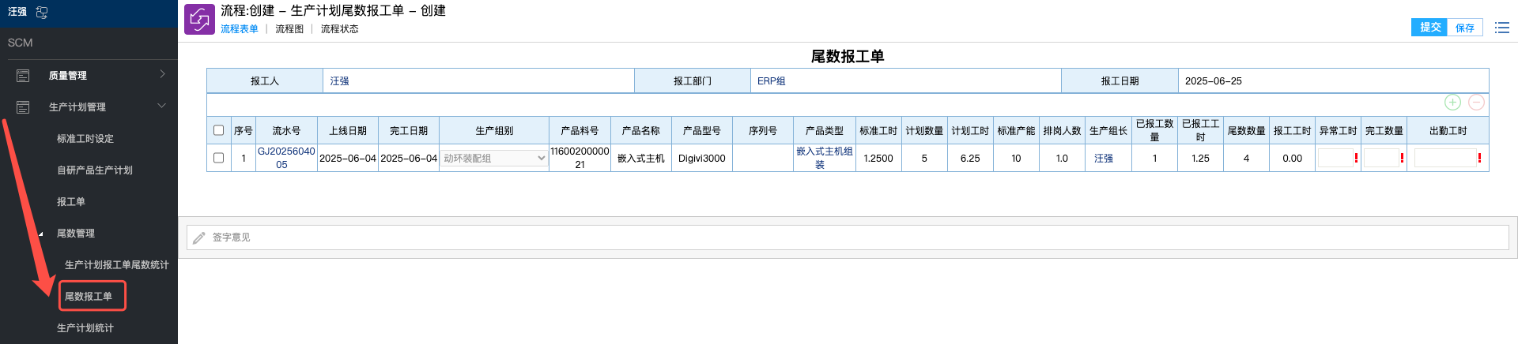1518x344 pixels.
Task: Click the 保存 button
Action: point(1465,28)
